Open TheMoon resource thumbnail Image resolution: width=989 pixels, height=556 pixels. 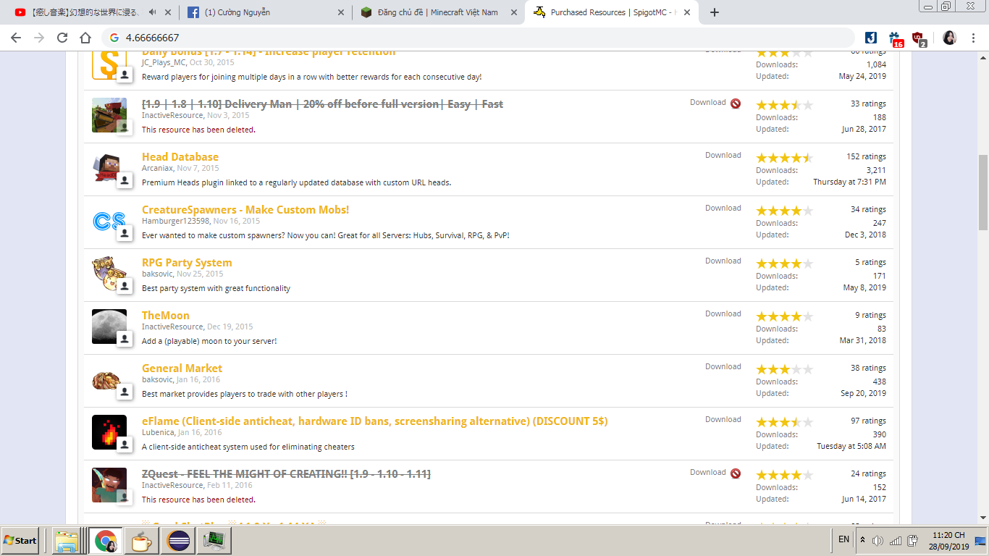(109, 327)
